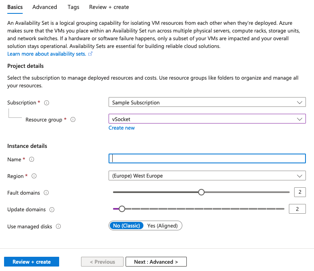Click the Use managed disks info icon
This screenshot has height=271, width=314.
[x=58, y=226]
